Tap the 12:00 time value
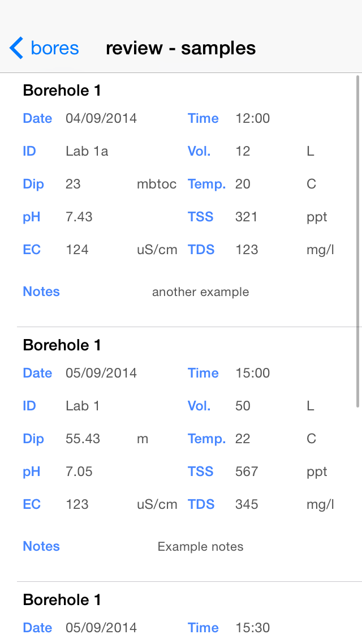Screen dimensions: 362x643 tap(252, 118)
